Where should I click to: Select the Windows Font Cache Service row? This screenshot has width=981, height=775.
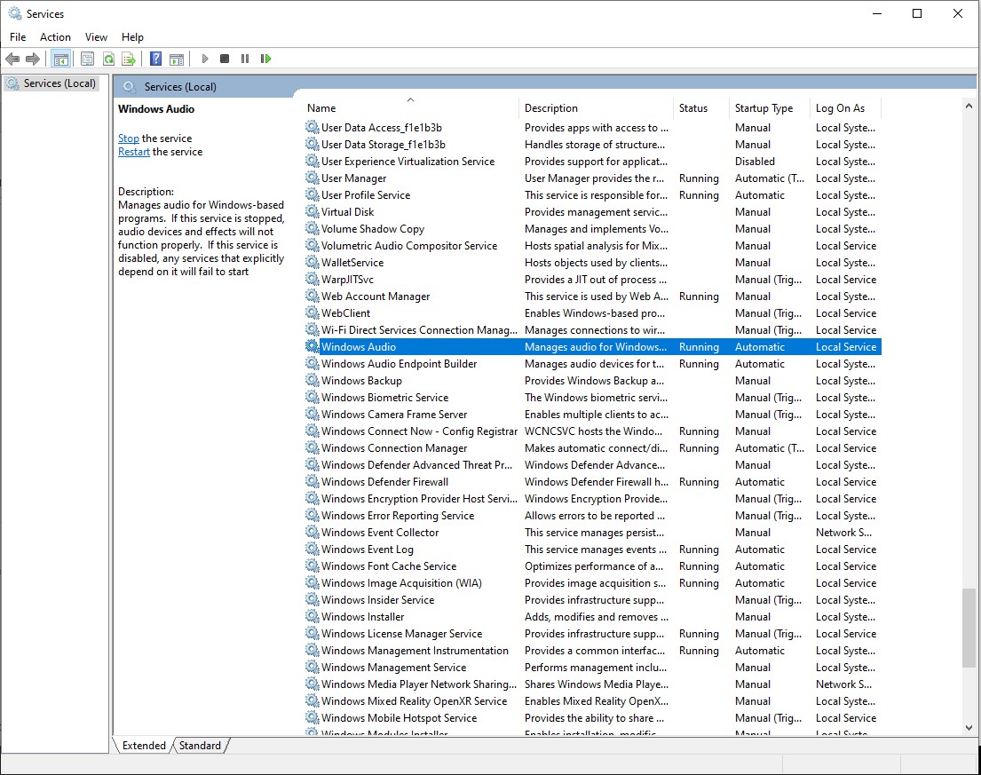pyautogui.click(x=593, y=566)
